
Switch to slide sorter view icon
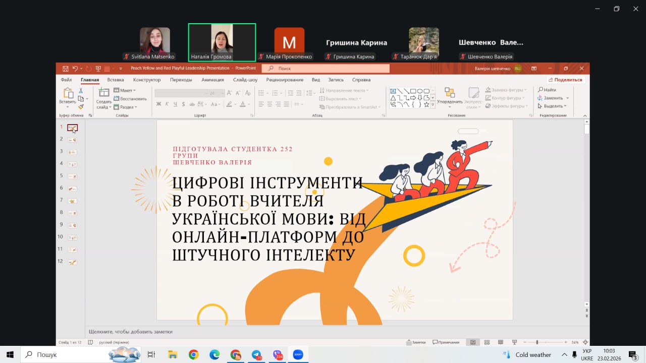tap(487, 342)
